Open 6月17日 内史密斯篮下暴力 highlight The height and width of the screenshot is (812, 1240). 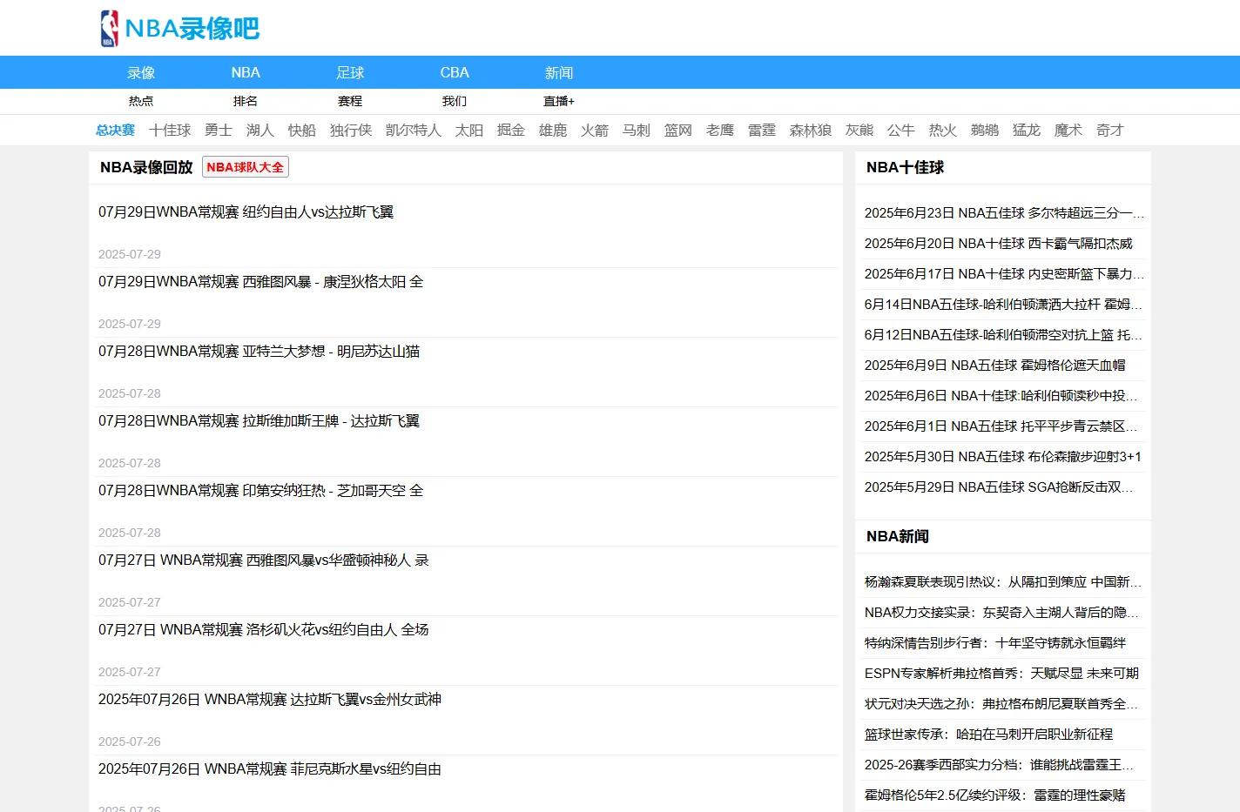pos(1004,274)
